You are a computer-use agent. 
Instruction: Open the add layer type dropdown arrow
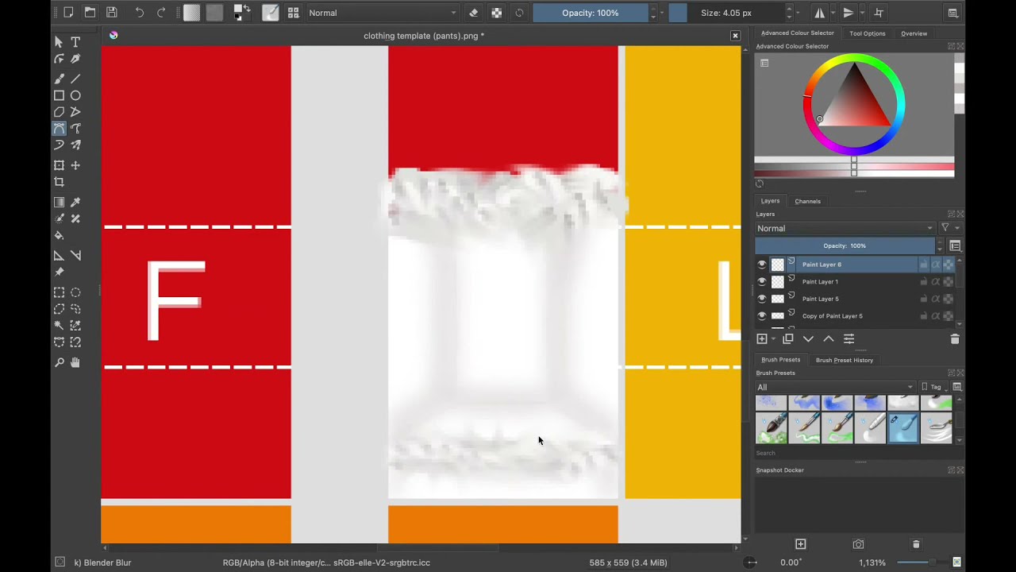(774, 339)
